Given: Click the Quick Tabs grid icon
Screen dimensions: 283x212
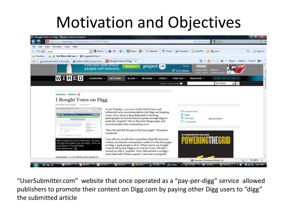Looking at the screenshot, I should click(34, 61).
